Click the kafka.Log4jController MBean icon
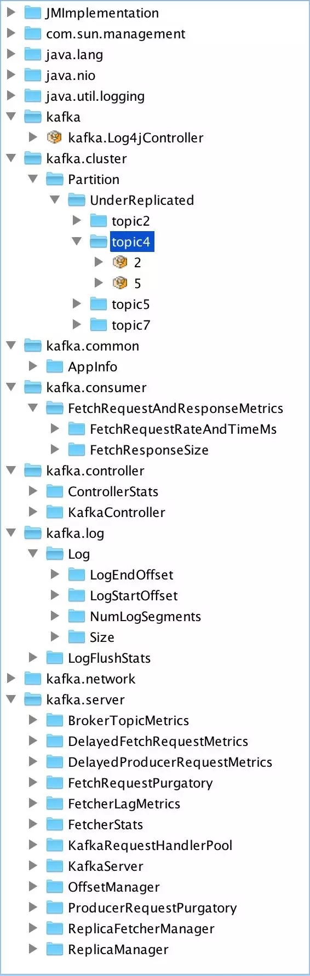310x976 pixels. [x=54, y=137]
